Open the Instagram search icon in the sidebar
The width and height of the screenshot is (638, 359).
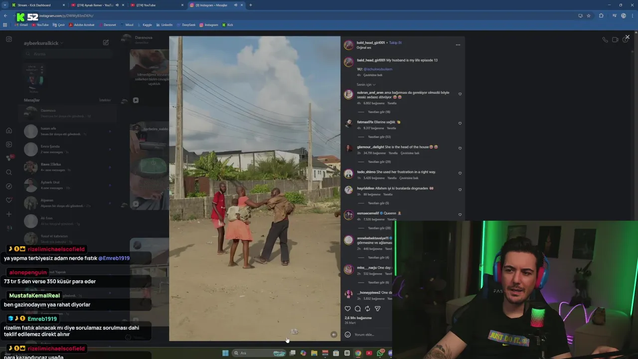9,173
